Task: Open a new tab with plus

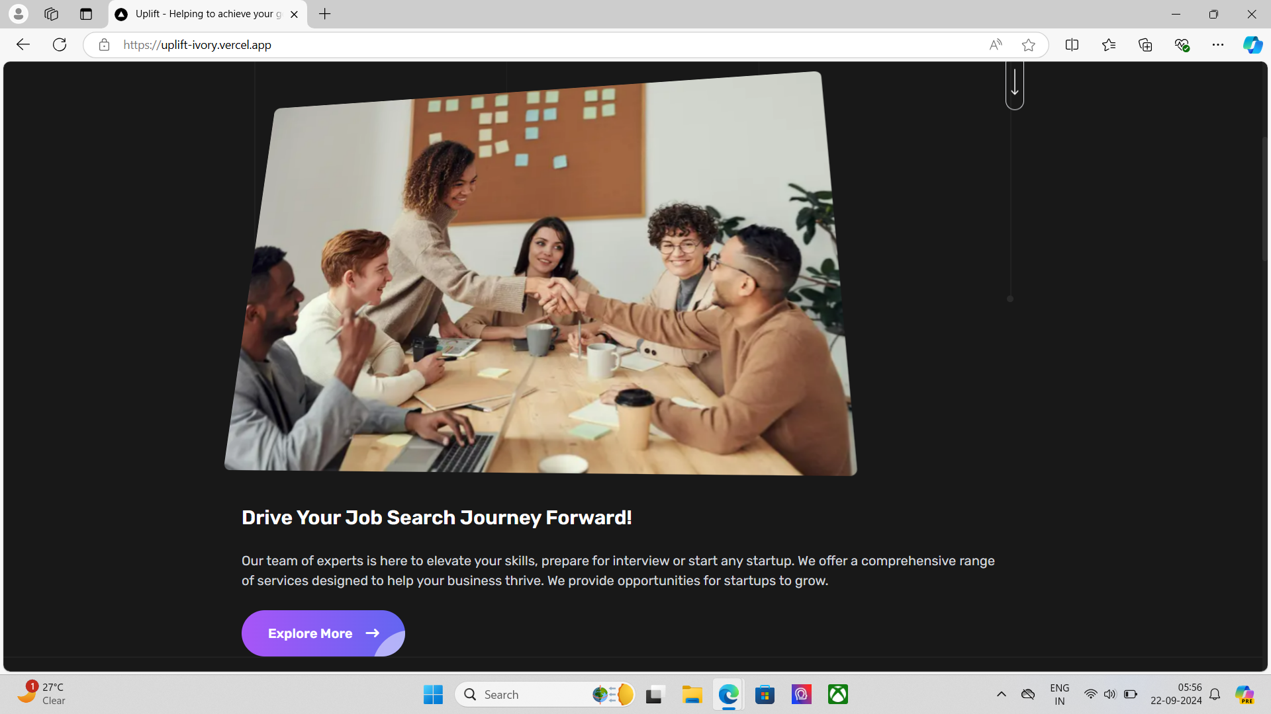Action: click(x=324, y=14)
